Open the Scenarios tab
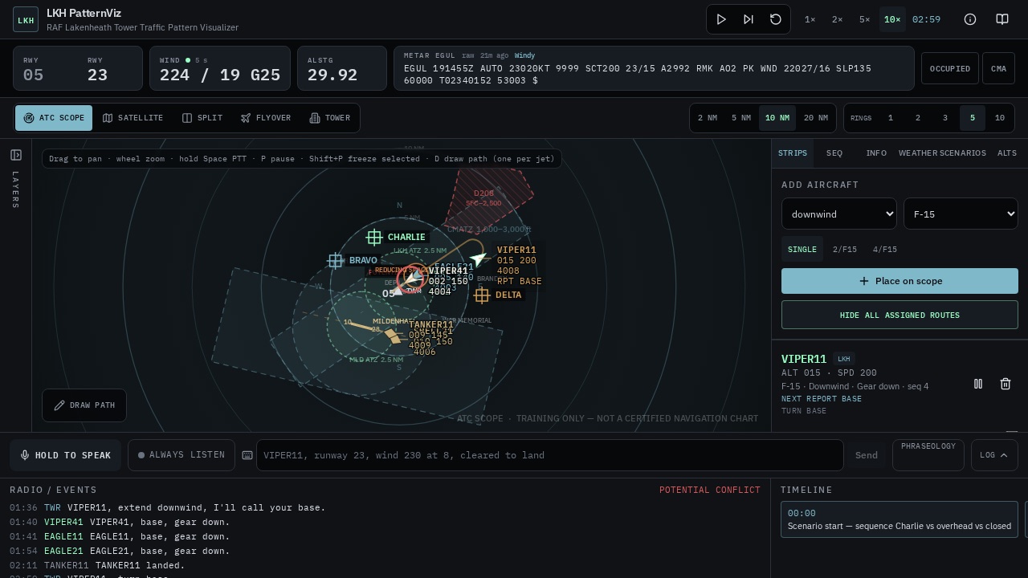Viewport: 1028px width, 578px height. pos(962,153)
